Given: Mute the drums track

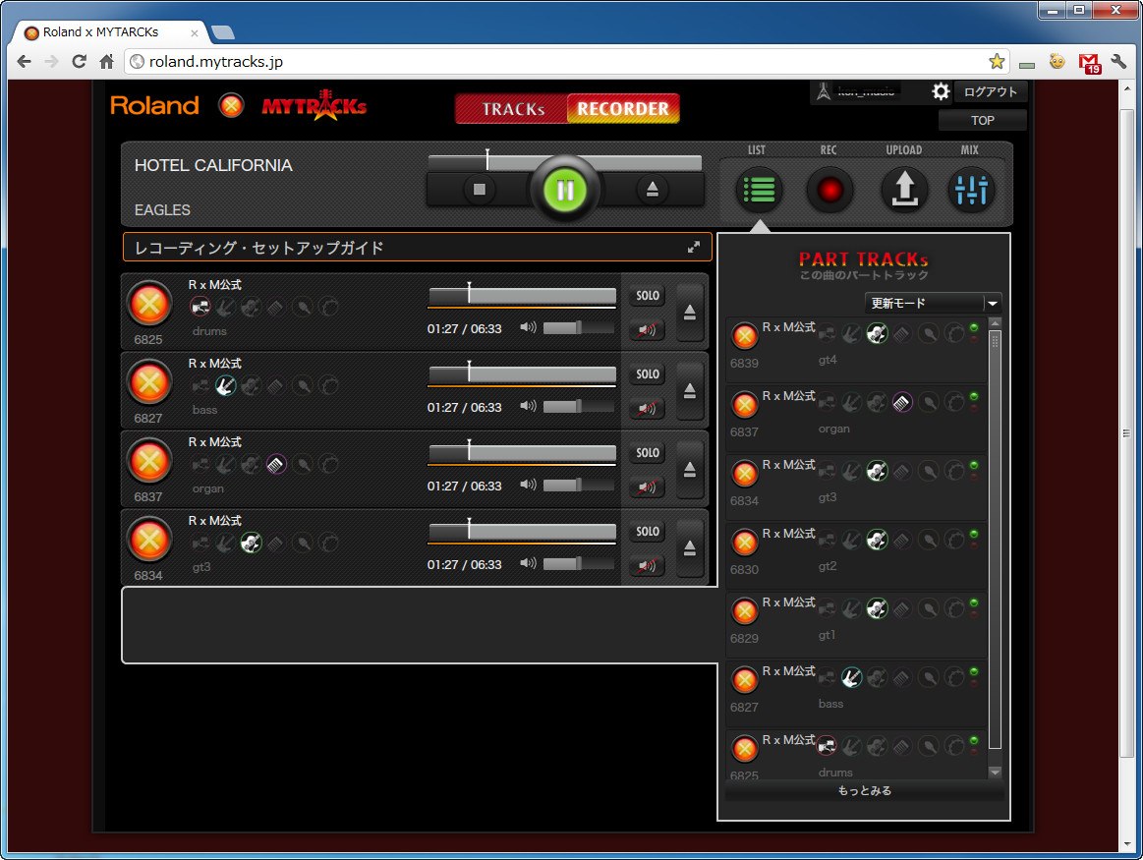Looking at the screenshot, I should (x=648, y=329).
